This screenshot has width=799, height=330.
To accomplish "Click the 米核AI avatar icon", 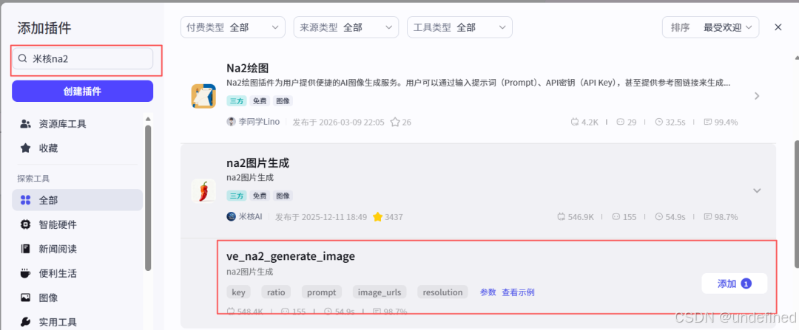I will (232, 216).
